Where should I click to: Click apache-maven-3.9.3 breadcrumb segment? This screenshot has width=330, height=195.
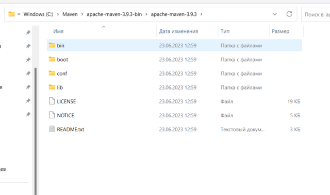coord(174,14)
